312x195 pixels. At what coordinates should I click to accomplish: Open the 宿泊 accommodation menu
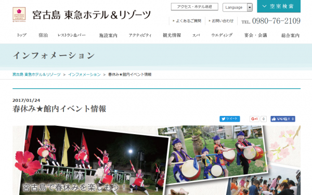coord(43,35)
